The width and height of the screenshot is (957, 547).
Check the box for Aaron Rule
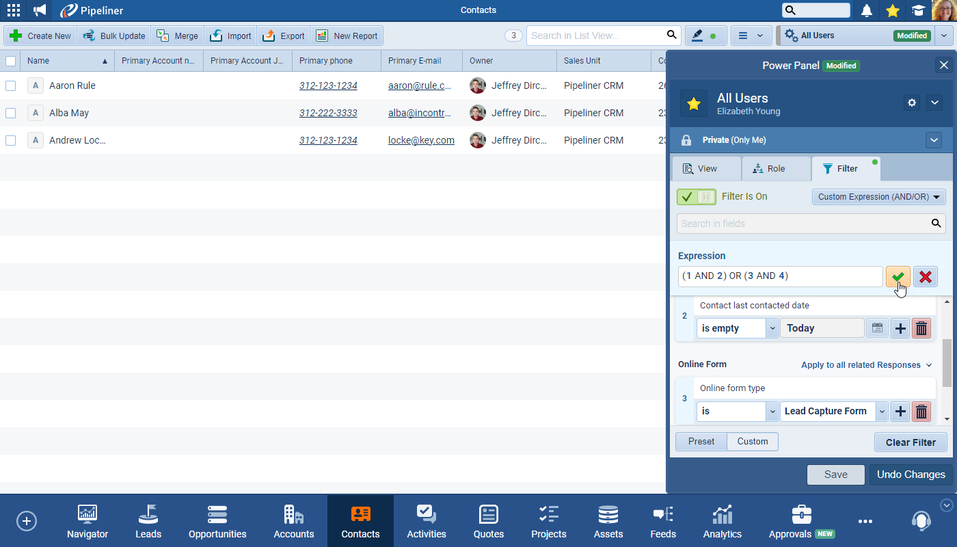[10, 85]
